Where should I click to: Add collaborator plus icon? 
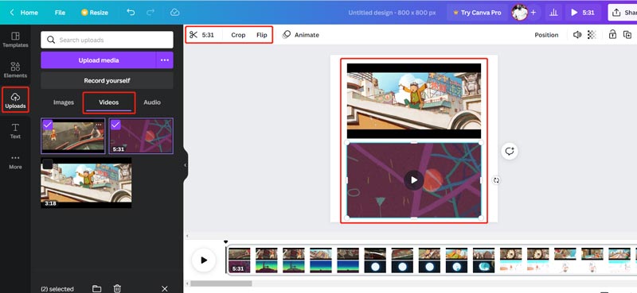point(533,13)
